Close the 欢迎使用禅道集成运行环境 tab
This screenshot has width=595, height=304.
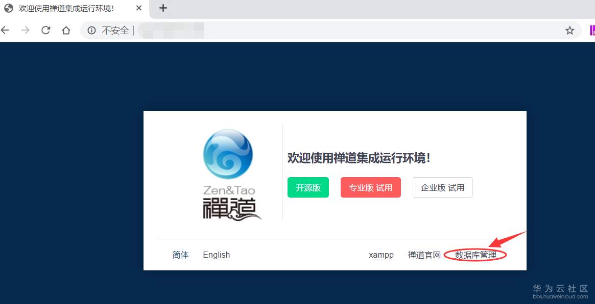point(138,8)
